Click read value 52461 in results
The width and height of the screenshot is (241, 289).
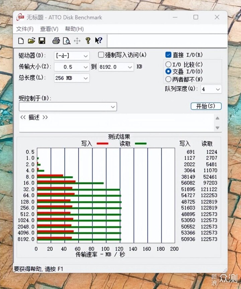(x=210, y=177)
